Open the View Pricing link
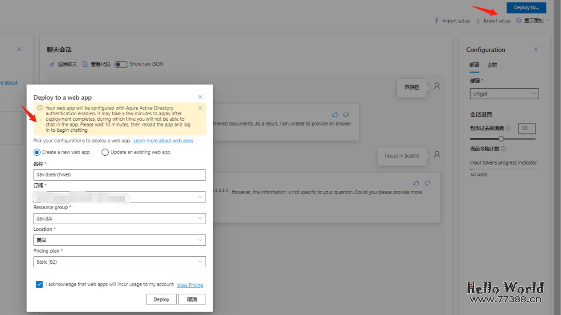The height and width of the screenshot is (315, 561). (190, 285)
